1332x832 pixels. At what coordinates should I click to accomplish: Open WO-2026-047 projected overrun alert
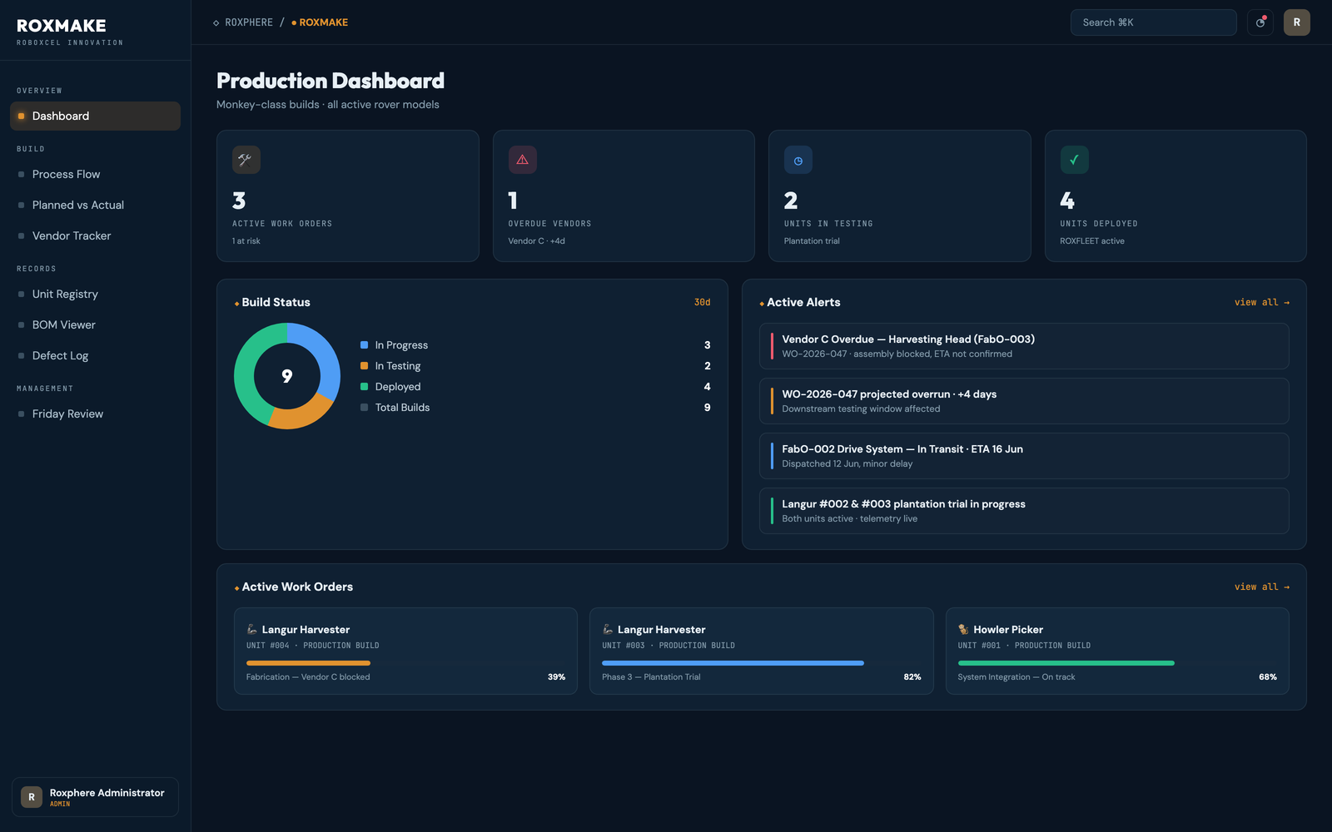(1024, 401)
